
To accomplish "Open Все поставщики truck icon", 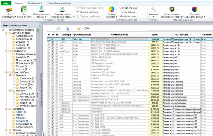I will pos(9,10).
